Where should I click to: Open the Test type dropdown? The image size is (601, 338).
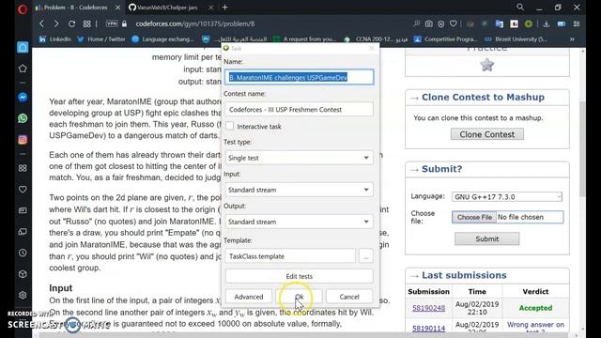coord(299,158)
